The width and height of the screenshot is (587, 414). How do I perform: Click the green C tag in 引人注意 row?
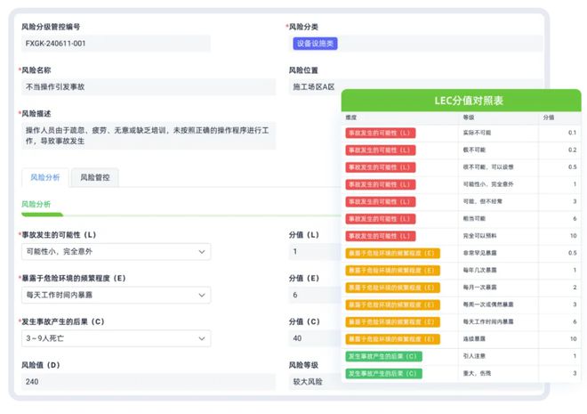pyautogui.click(x=383, y=356)
